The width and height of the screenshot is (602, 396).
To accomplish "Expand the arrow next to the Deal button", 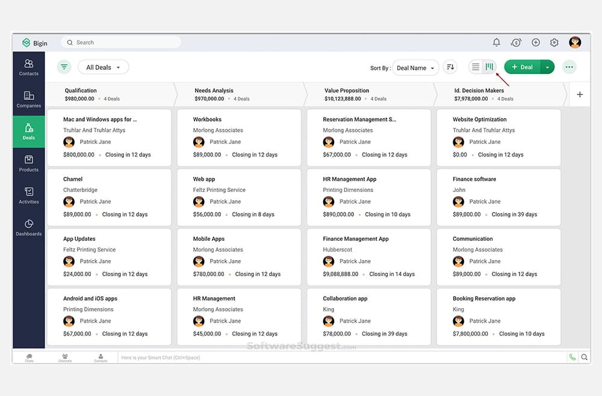I will (547, 67).
